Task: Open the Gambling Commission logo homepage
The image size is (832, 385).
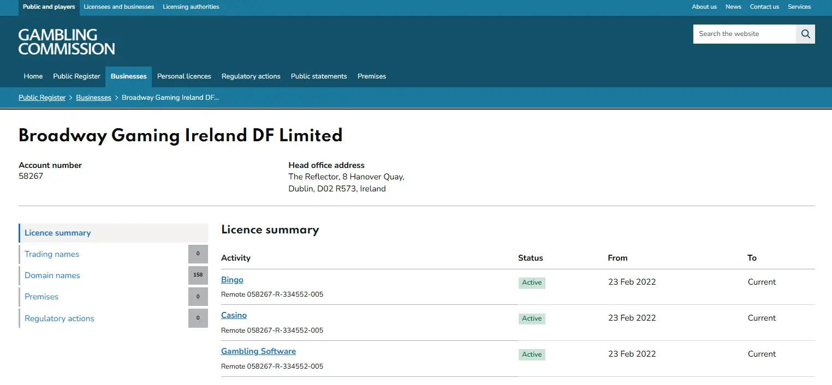Action: pyautogui.click(x=67, y=42)
